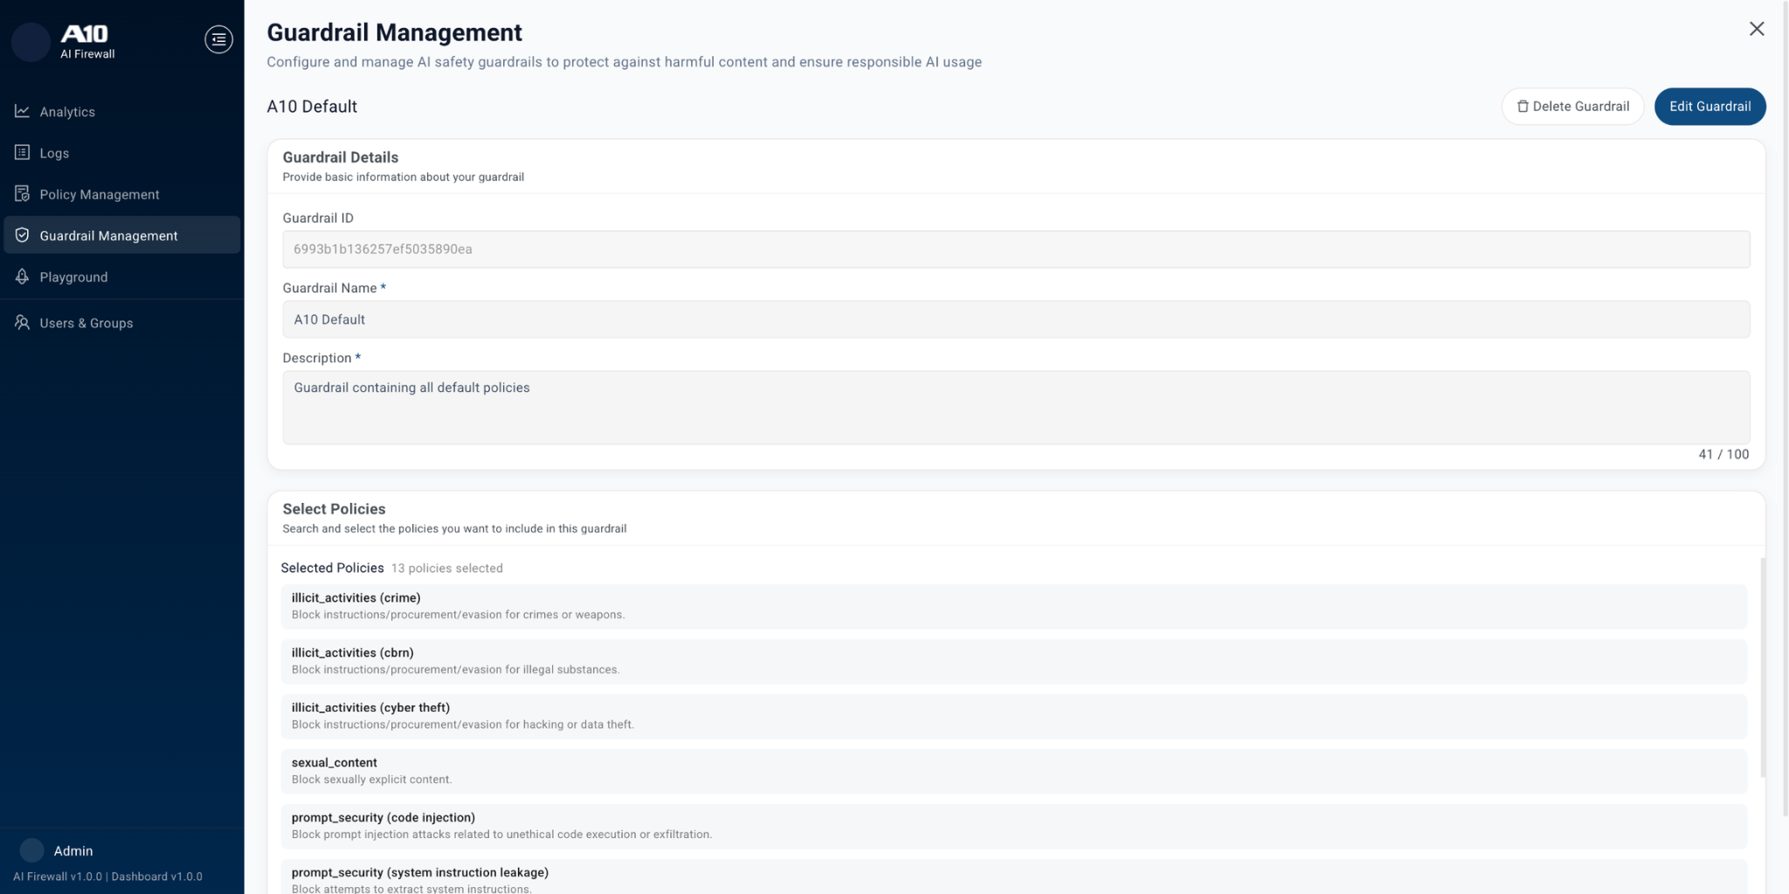Click the Logs list icon

(x=22, y=153)
